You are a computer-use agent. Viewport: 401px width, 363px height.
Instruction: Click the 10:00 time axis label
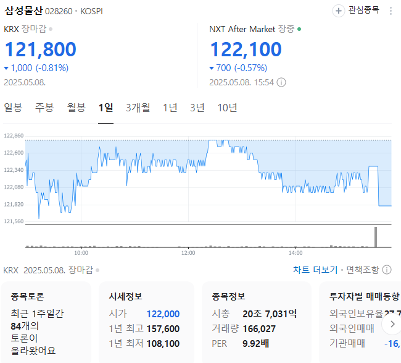[x=81, y=253]
